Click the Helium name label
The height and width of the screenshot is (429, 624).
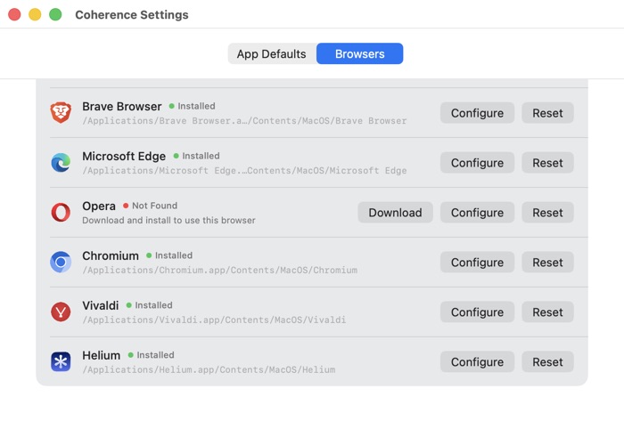pyautogui.click(x=101, y=355)
